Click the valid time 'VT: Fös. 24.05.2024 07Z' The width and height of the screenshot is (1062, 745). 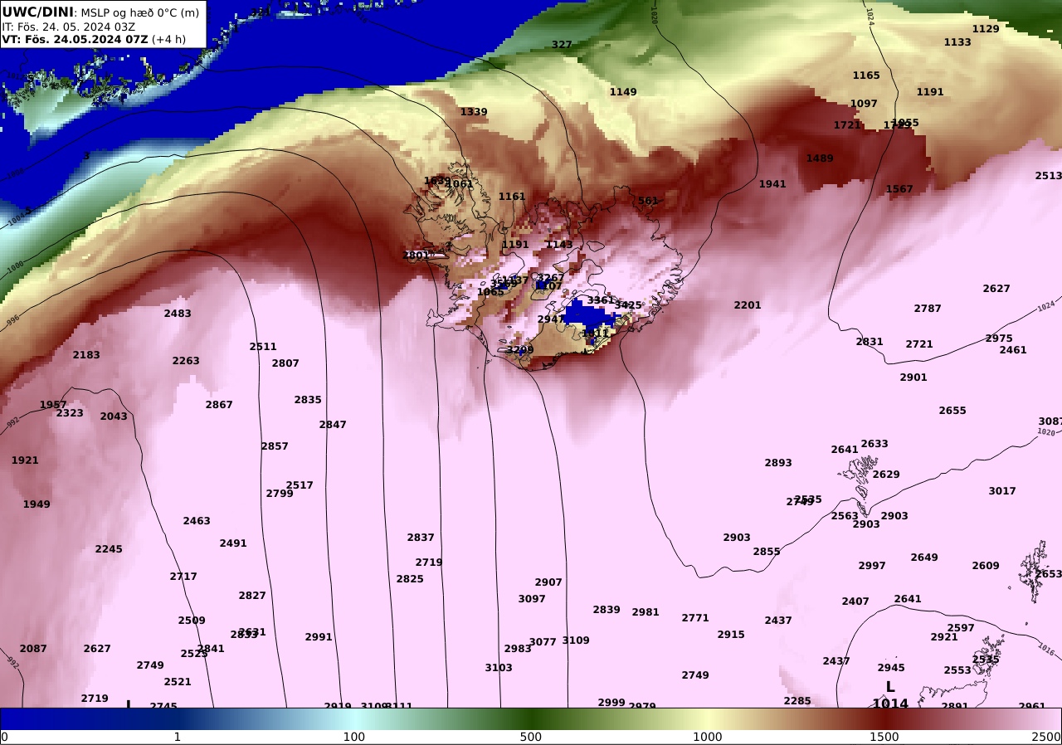point(75,39)
